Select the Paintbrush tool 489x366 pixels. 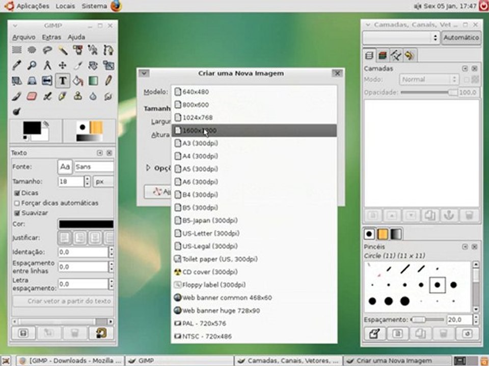17,96
